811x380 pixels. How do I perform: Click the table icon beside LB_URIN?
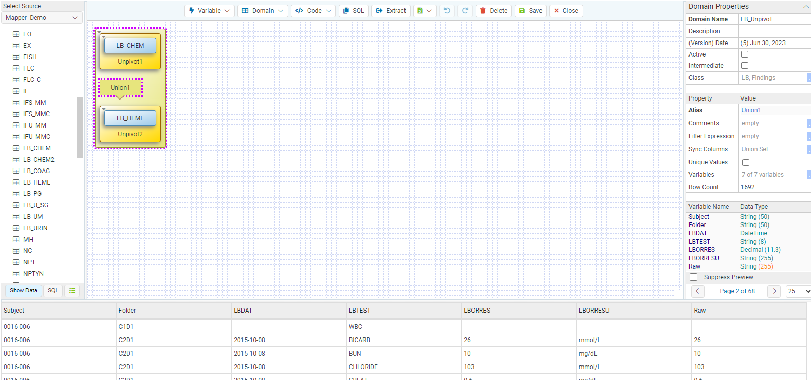coord(16,228)
